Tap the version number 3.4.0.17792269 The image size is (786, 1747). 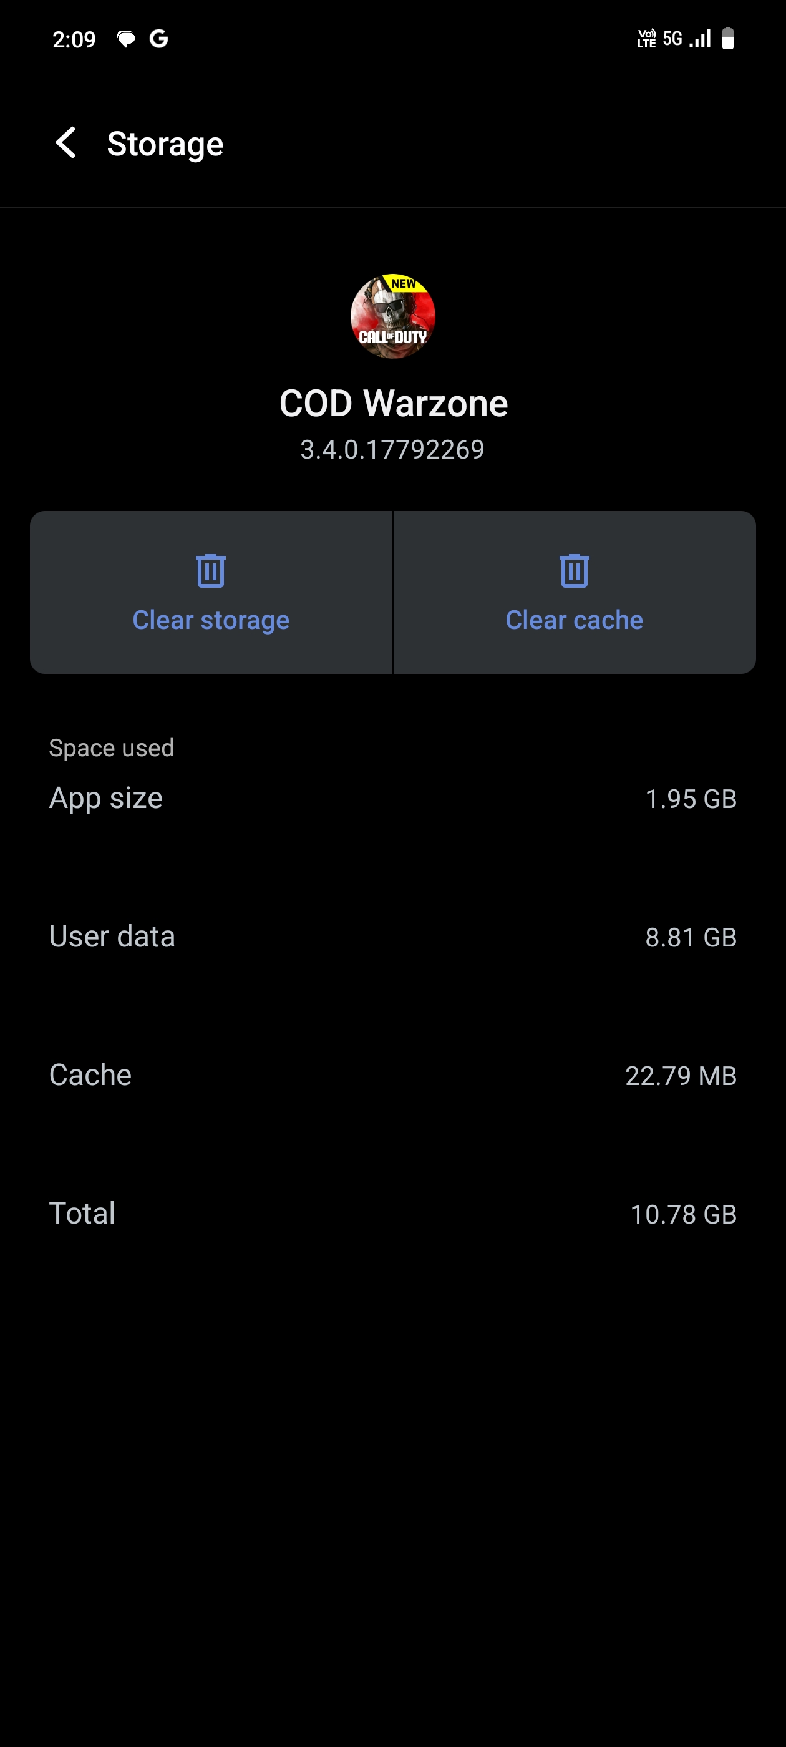[x=392, y=450]
